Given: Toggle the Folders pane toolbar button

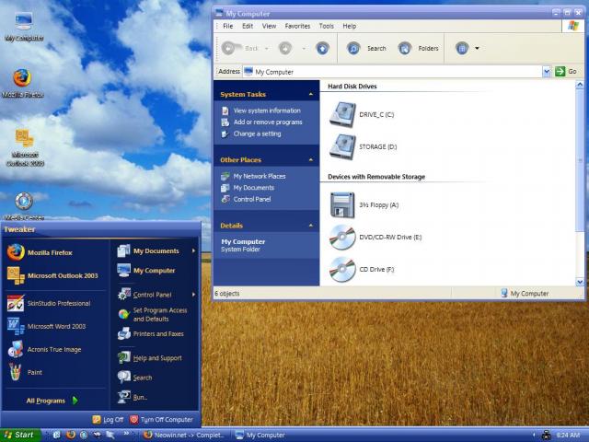Looking at the screenshot, I should click(x=418, y=48).
